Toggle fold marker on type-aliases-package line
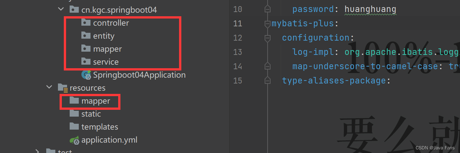 [x=268, y=80]
